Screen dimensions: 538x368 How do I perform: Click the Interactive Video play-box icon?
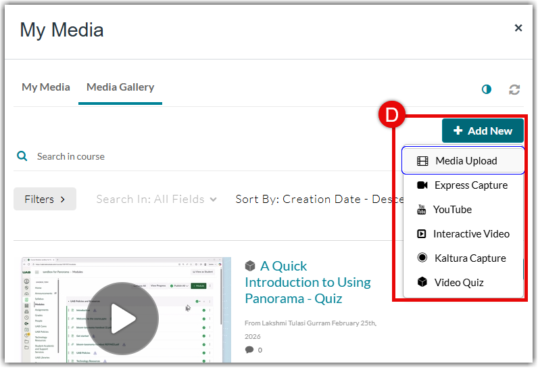pyautogui.click(x=421, y=234)
